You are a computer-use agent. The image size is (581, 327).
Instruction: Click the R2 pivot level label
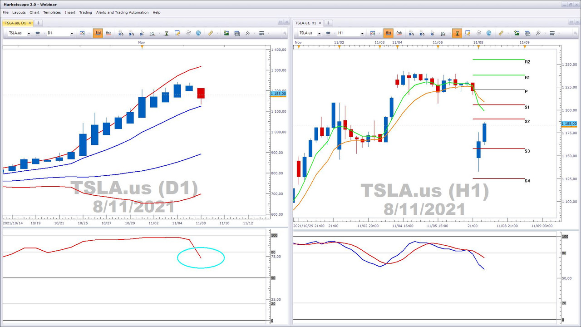tap(527, 62)
